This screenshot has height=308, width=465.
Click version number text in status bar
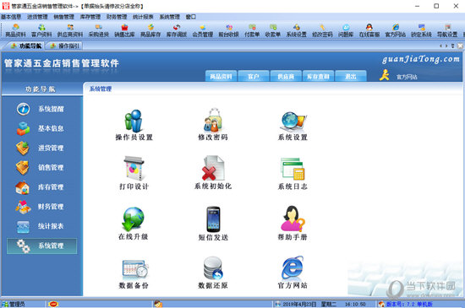[x=409, y=304]
